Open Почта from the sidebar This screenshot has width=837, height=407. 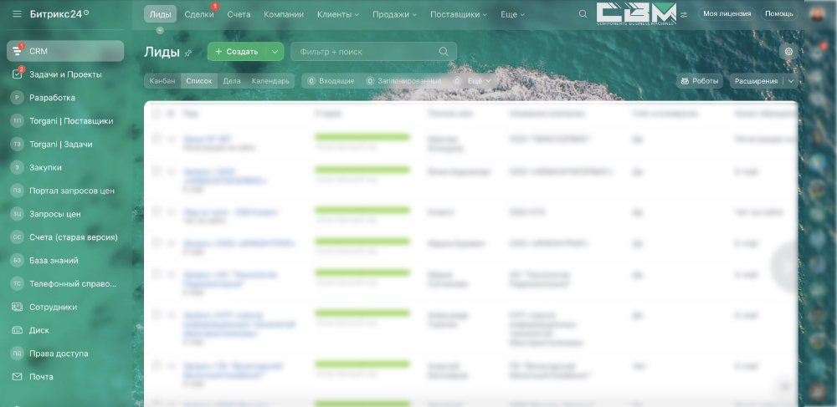(x=41, y=377)
